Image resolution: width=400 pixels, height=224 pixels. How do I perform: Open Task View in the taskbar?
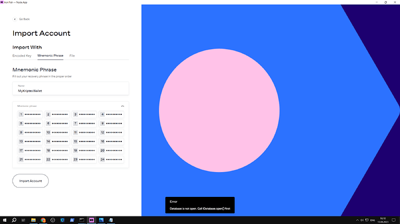pos(23,220)
